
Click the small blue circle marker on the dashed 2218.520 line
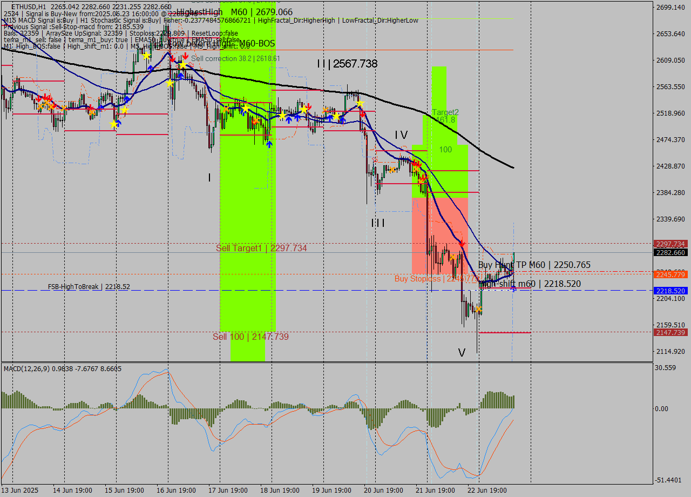[513, 291]
